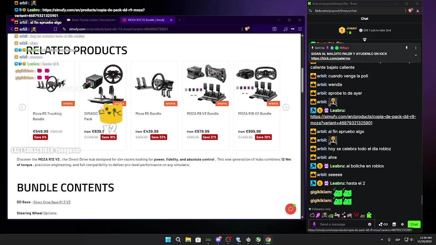Image resolution: width=436 pixels, height=245 pixels.
Task: Open MOZA R16 V2 Bundle product title
Action: click(255, 114)
